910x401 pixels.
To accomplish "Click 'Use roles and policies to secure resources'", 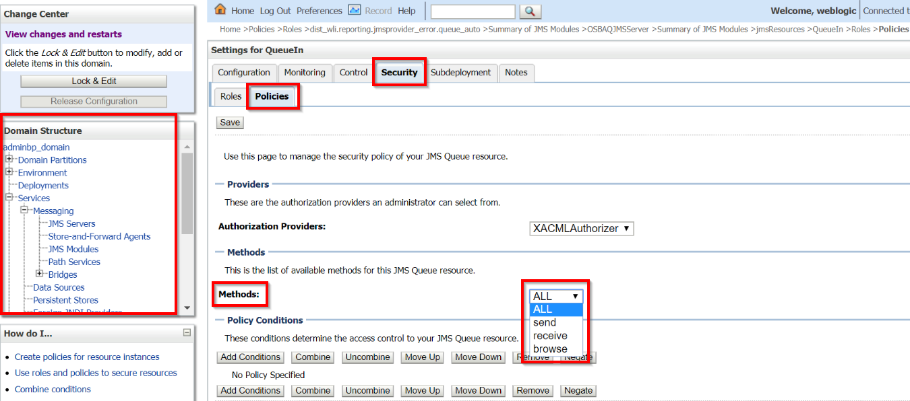I will (96, 373).
